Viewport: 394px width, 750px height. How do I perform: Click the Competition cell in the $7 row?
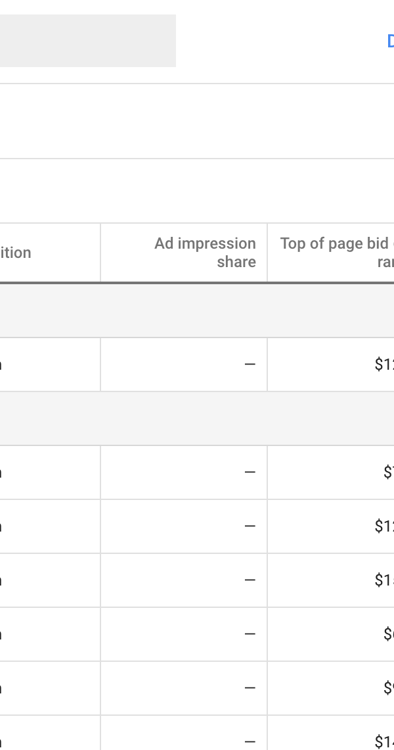point(50,472)
